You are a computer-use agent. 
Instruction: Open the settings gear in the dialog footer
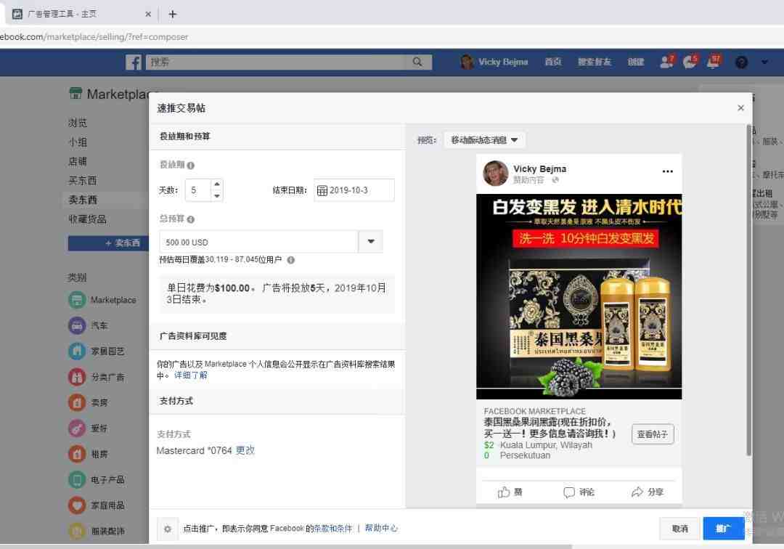168,529
